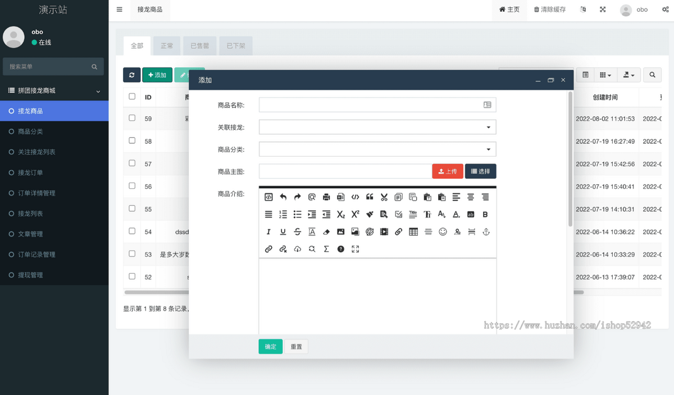The width and height of the screenshot is (674, 395).
Task: Apply subscript formatting X₂
Action: 341,215
